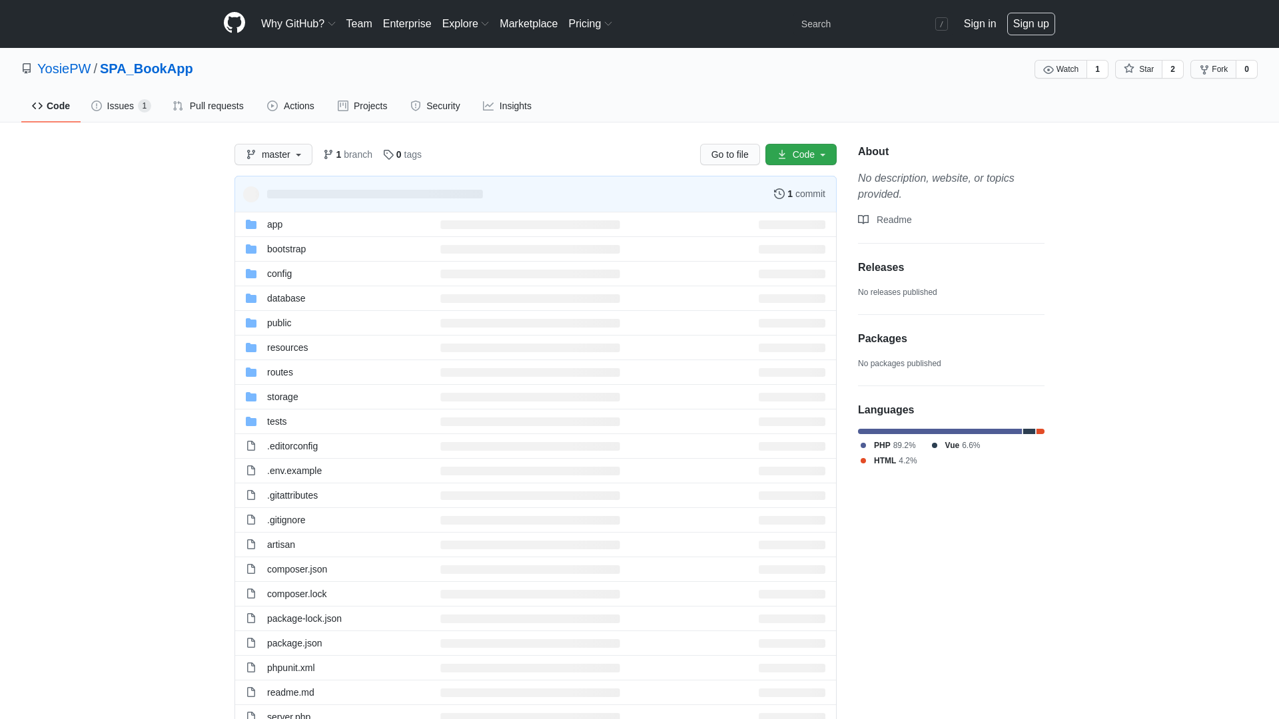Open the master branch dropdown
The width and height of the screenshot is (1279, 719).
click(273, 154)
